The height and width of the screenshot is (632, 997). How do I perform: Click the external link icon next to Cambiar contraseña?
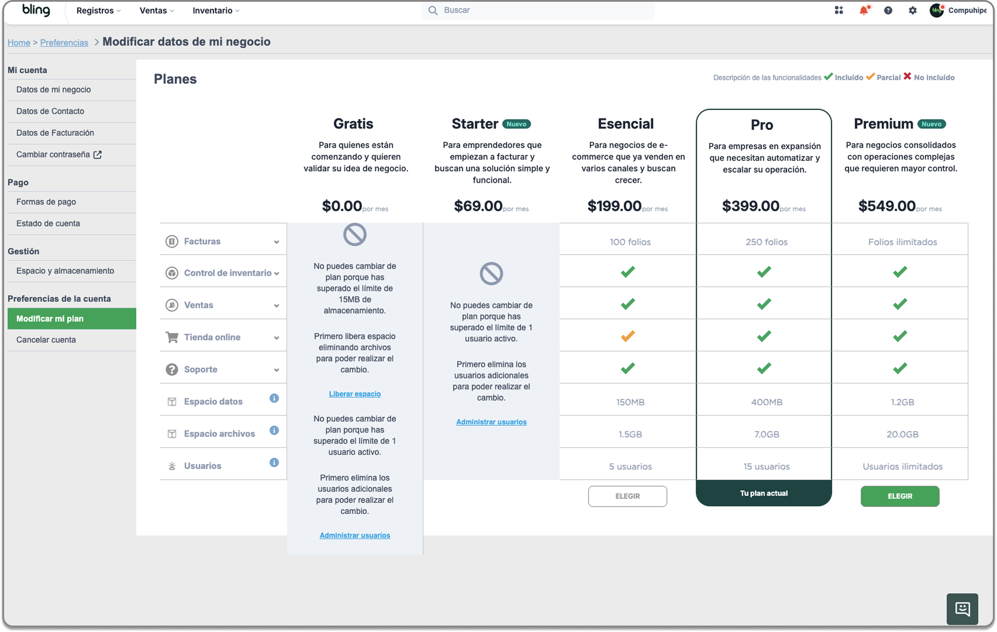coord(98,155)
